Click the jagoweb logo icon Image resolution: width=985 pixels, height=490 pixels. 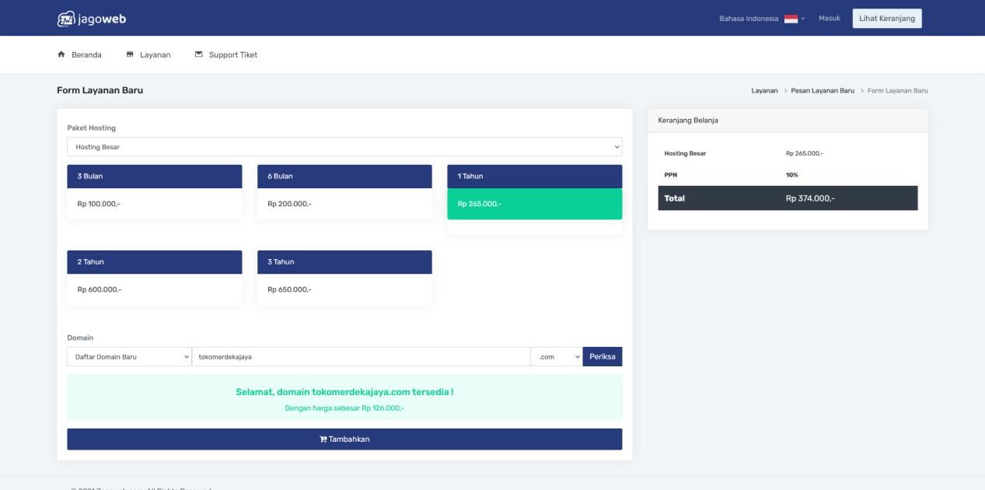tap(68, 17)
